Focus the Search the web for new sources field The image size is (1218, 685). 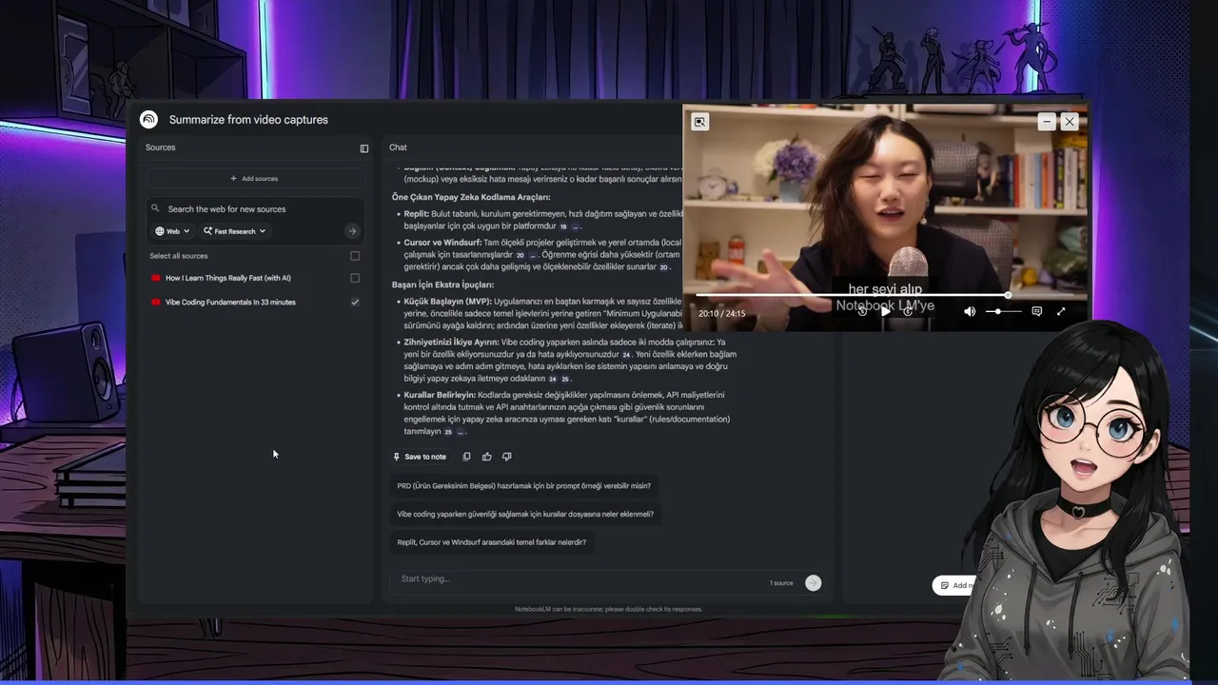coord(226,209)
